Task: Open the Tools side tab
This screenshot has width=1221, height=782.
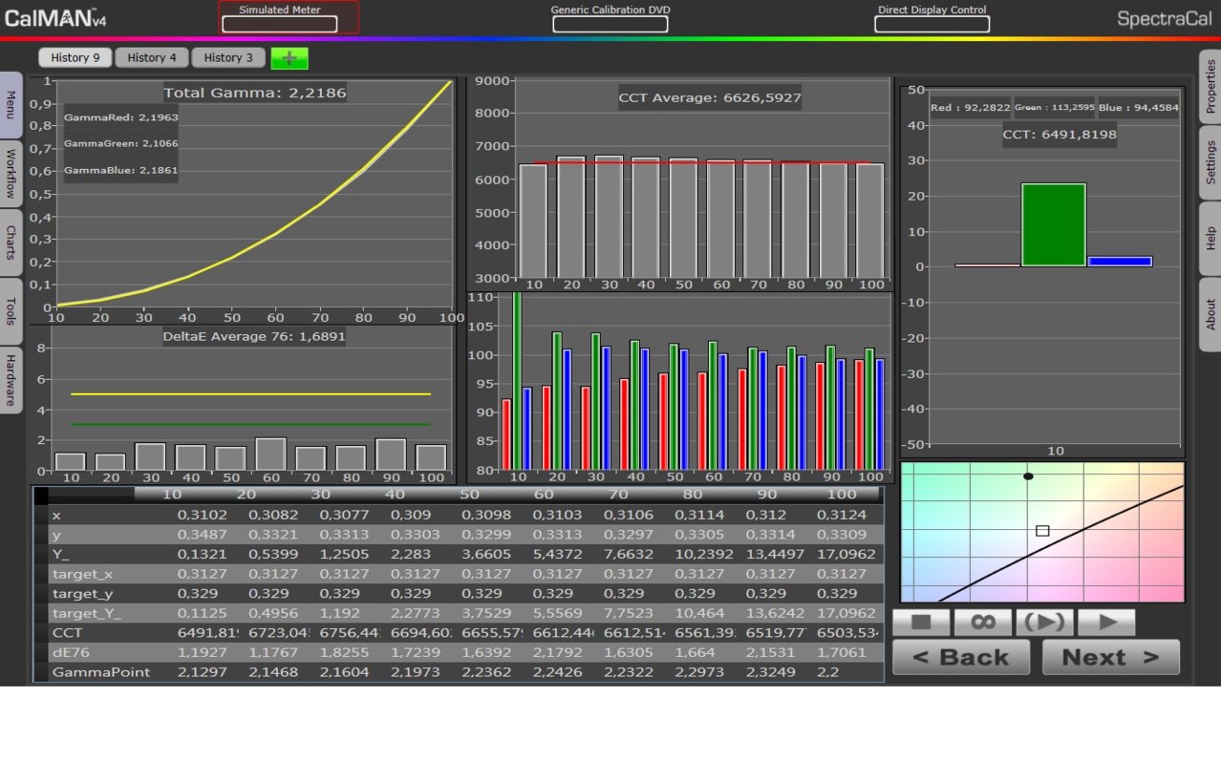Action: tap(11, 311)
